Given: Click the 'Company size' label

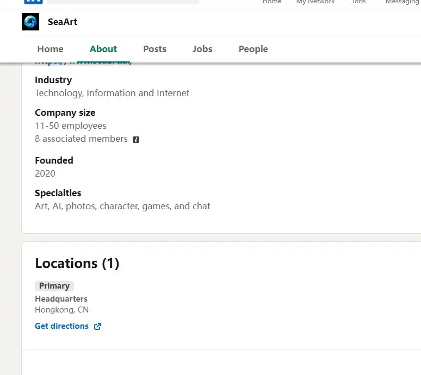Looking at the screenshot, I should [65, 112].
